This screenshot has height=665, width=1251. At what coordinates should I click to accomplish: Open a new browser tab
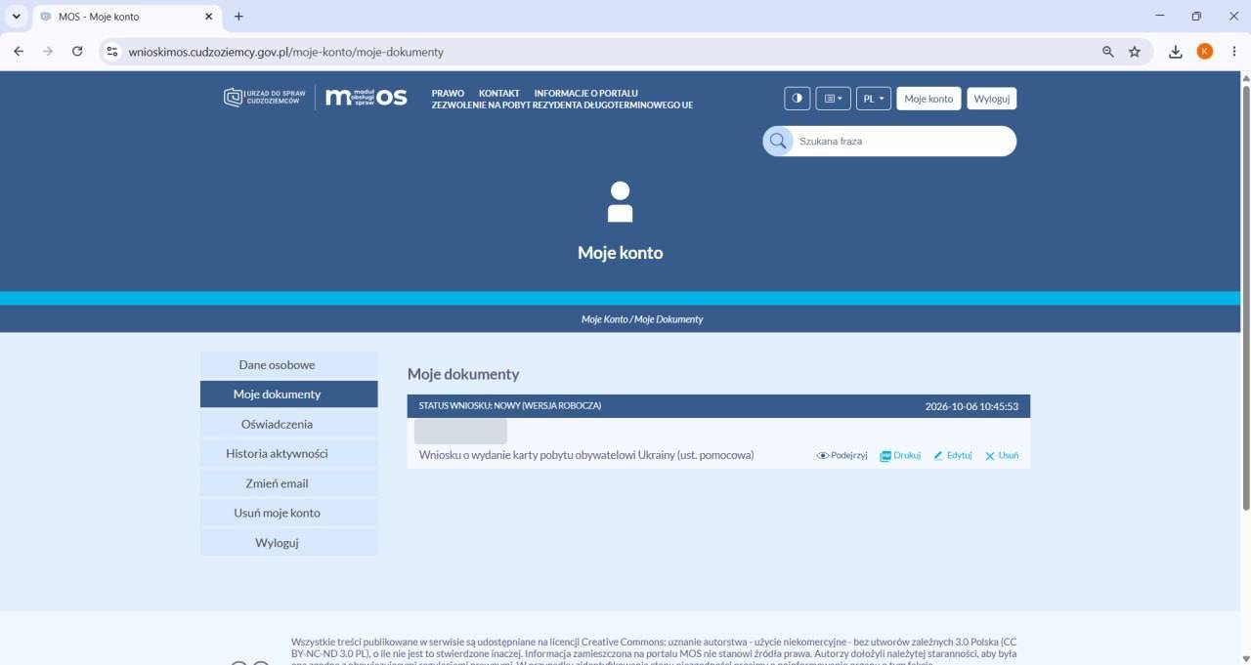pyautogui.click(x=238, y=17)
